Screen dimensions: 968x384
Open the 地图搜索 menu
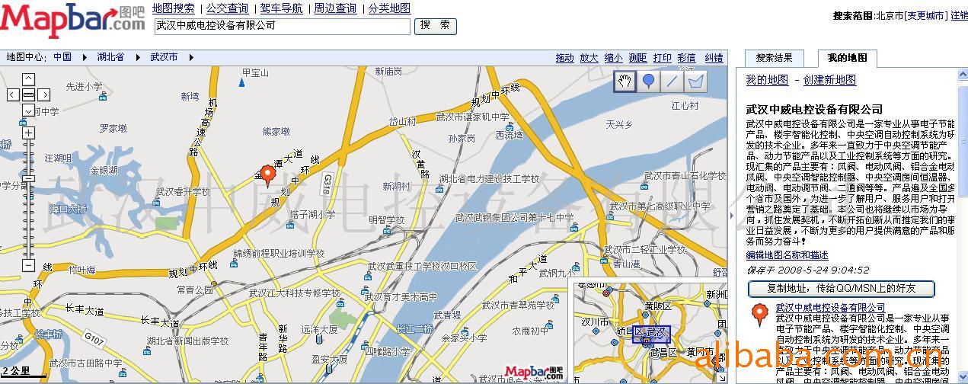(173, 8)
